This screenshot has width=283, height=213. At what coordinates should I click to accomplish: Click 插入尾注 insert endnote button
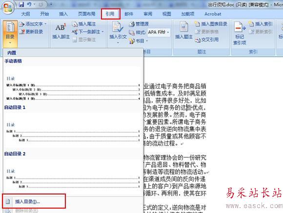84,24
